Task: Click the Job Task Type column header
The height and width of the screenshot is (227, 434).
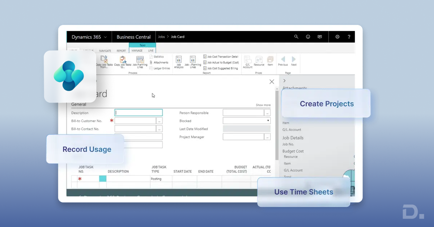Action: click(x=159, y=170)
